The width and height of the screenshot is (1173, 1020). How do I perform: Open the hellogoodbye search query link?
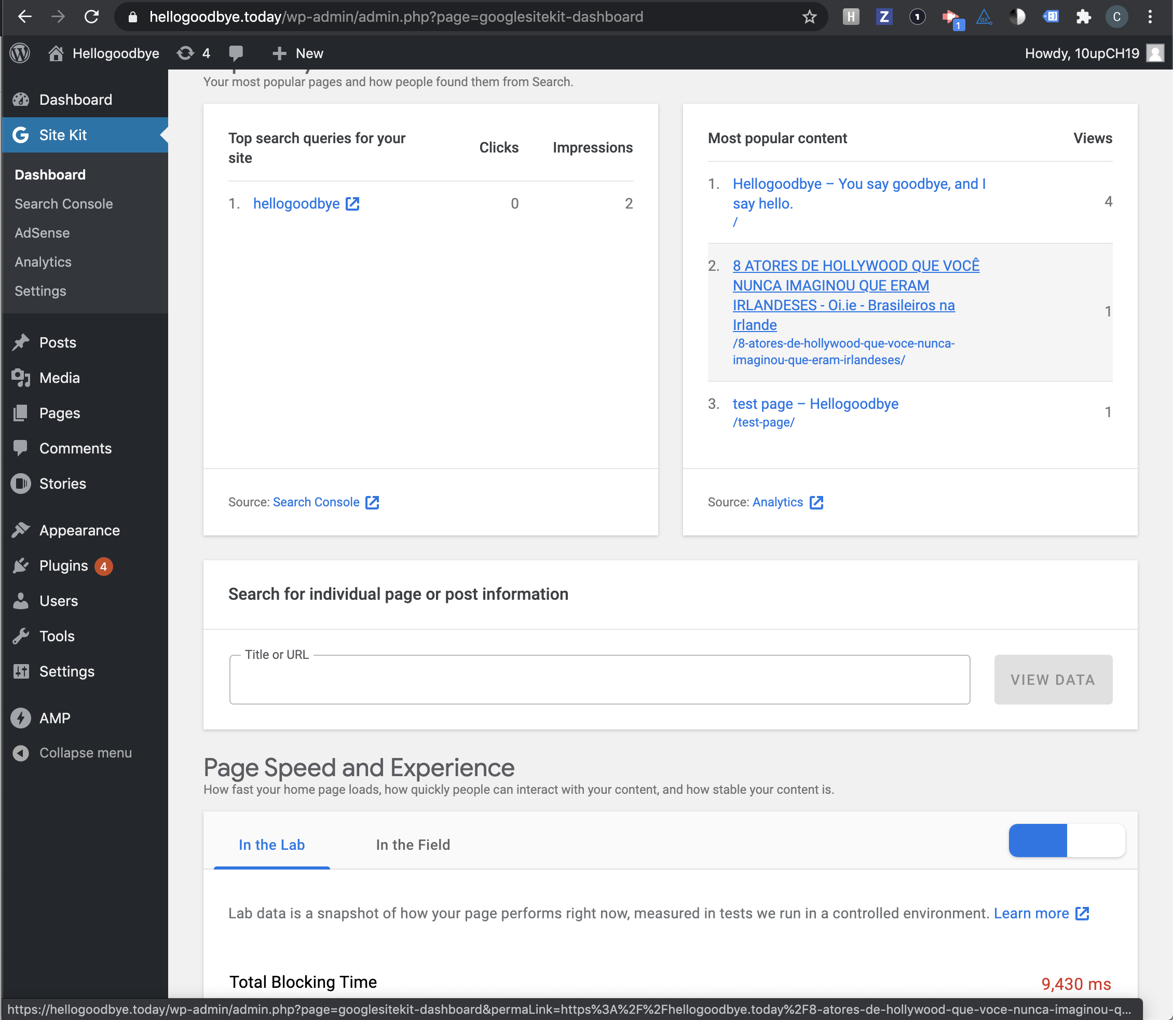296,204
